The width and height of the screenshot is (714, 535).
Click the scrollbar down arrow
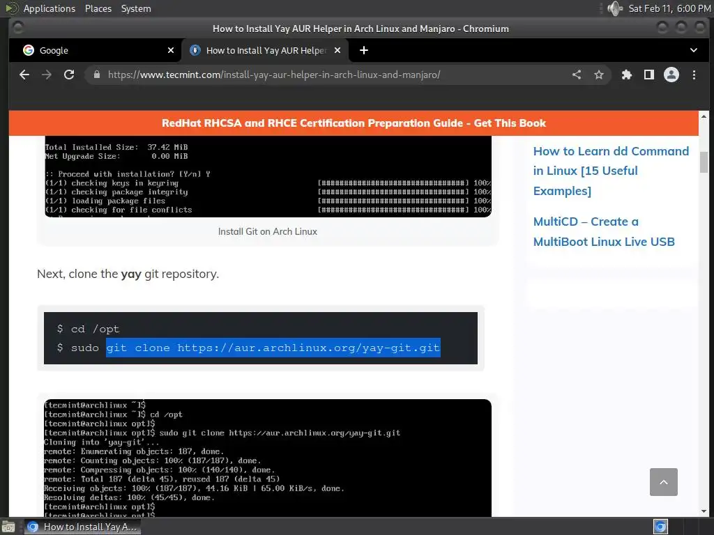(x=704, y=511)
